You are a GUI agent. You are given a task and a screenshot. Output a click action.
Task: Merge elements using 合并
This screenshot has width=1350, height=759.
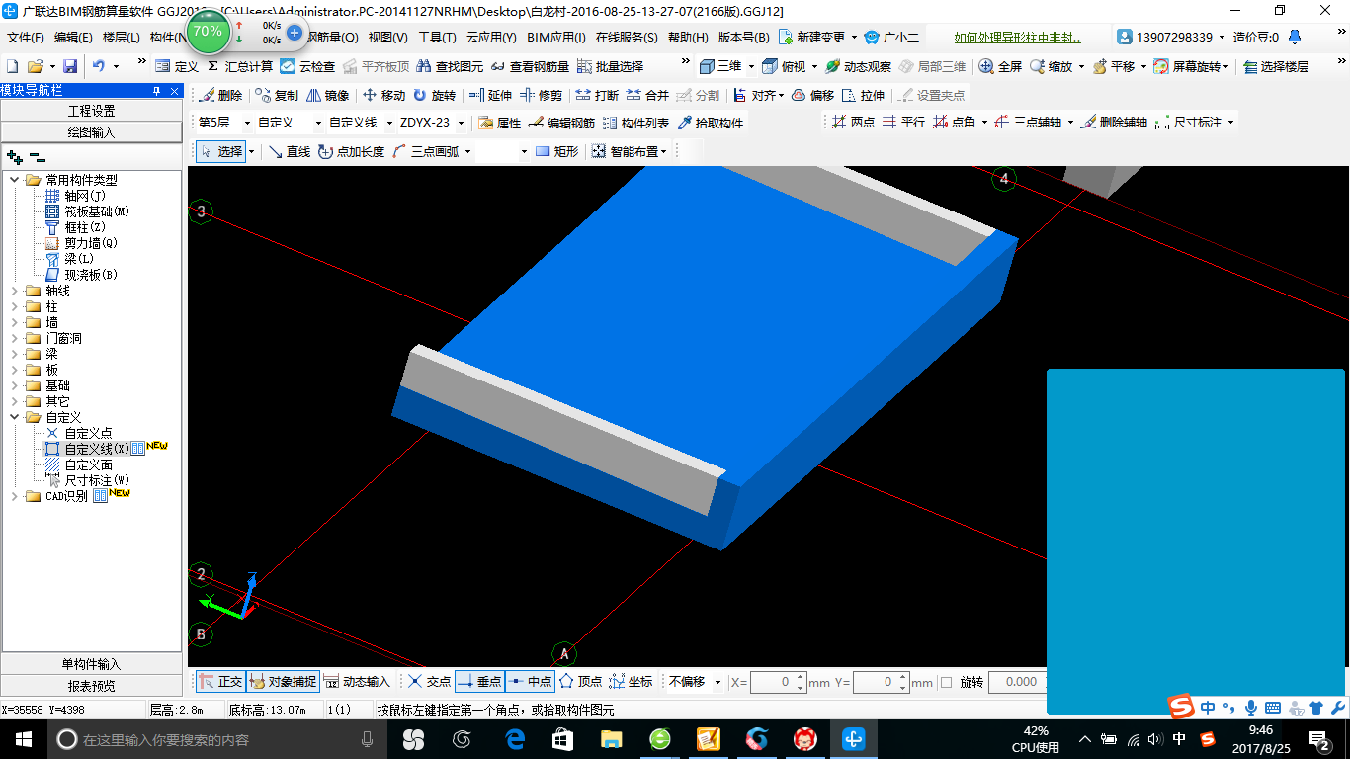[647, 95]
